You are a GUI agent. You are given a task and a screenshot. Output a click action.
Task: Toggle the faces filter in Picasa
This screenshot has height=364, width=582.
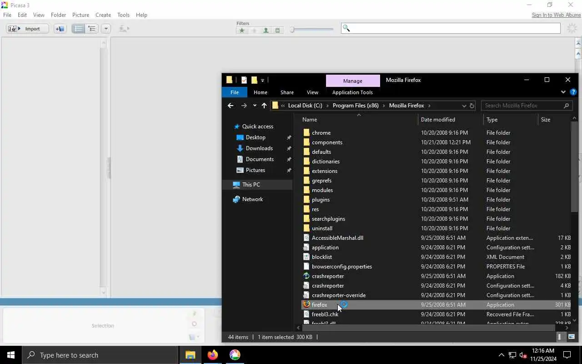click(x=266, y=30)
